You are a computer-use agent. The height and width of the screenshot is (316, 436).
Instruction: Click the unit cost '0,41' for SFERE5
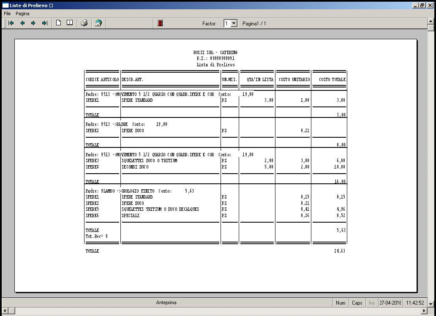(x=305, y=209)
